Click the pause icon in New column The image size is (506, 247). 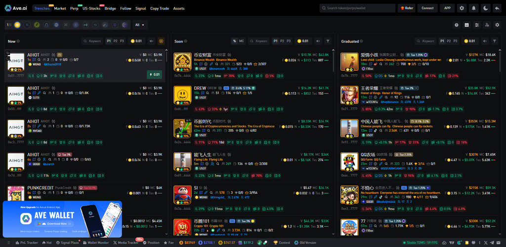[162, 41]
